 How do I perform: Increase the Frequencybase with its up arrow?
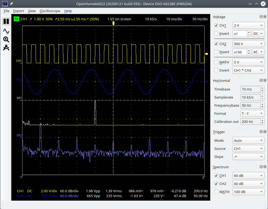pyautogui.click(x=262, y=104)
